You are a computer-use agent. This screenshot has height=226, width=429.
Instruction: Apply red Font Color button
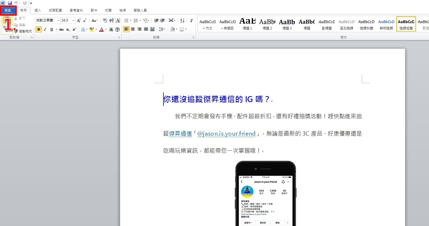[x=101, y=29]
